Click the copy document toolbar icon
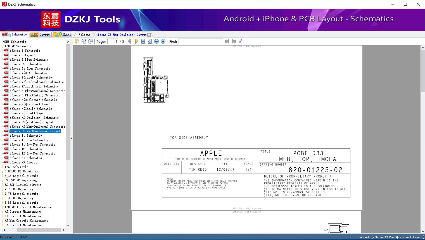Image resolution: width=425 pixels, height=240 pixels. pos(77,41)
